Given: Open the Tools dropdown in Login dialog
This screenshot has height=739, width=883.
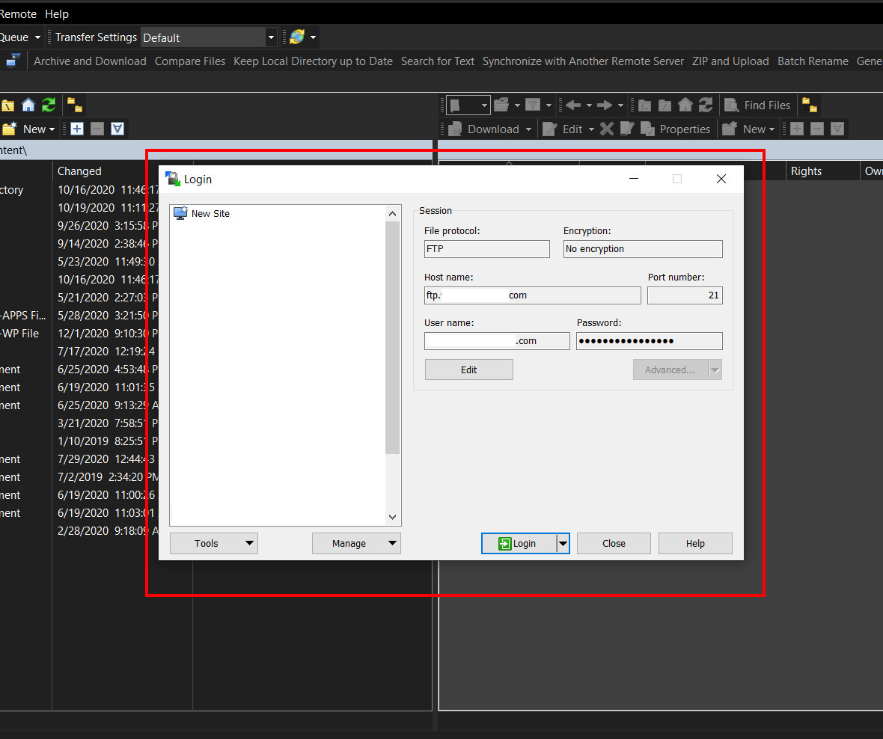Looking at the screenshot, I should click(x=213, y=544).
